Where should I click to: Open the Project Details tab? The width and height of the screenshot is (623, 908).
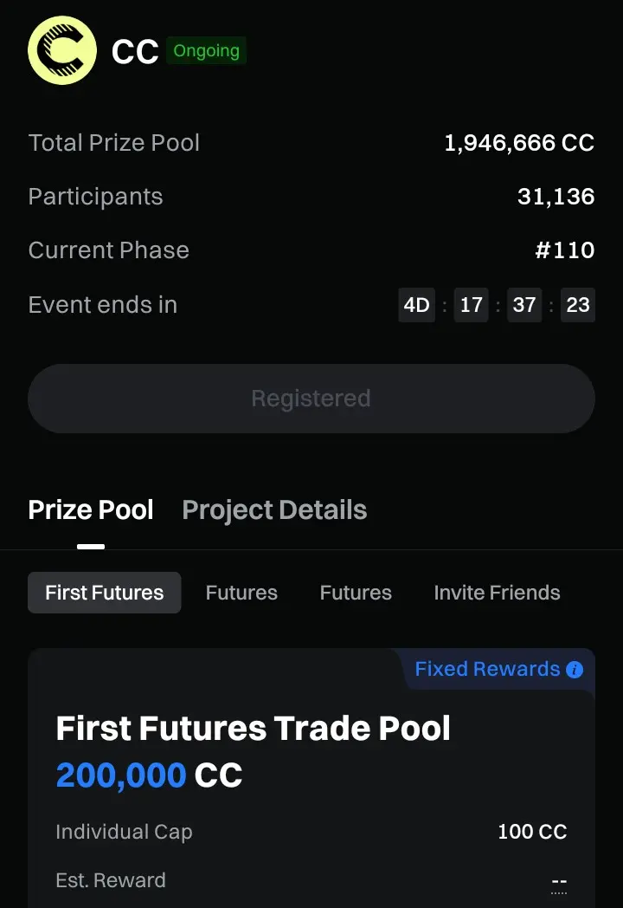(274, 510)
